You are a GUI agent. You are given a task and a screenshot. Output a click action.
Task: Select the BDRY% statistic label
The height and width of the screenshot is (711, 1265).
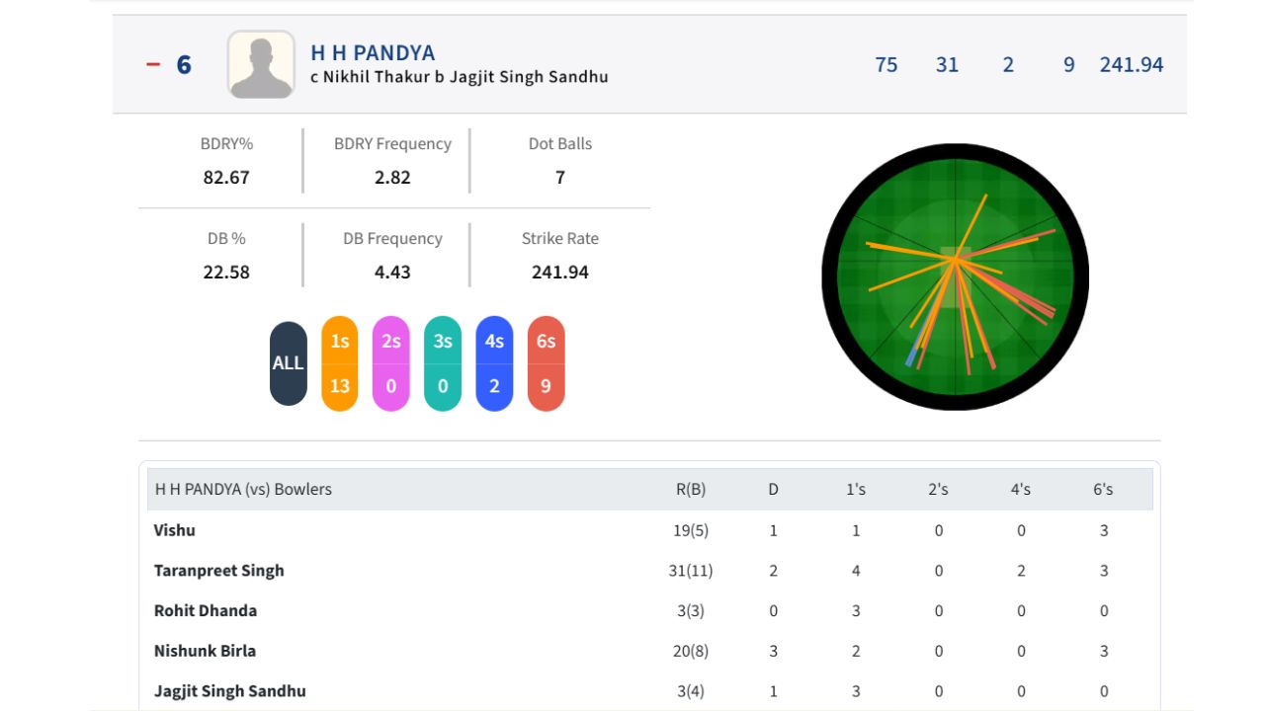227,143
